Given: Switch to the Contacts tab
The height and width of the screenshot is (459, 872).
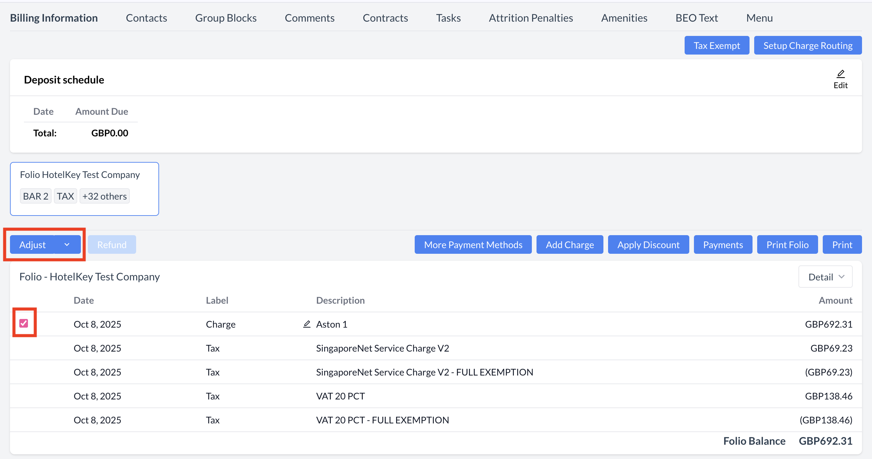Looking at the screenshot, I should [146, 18].
